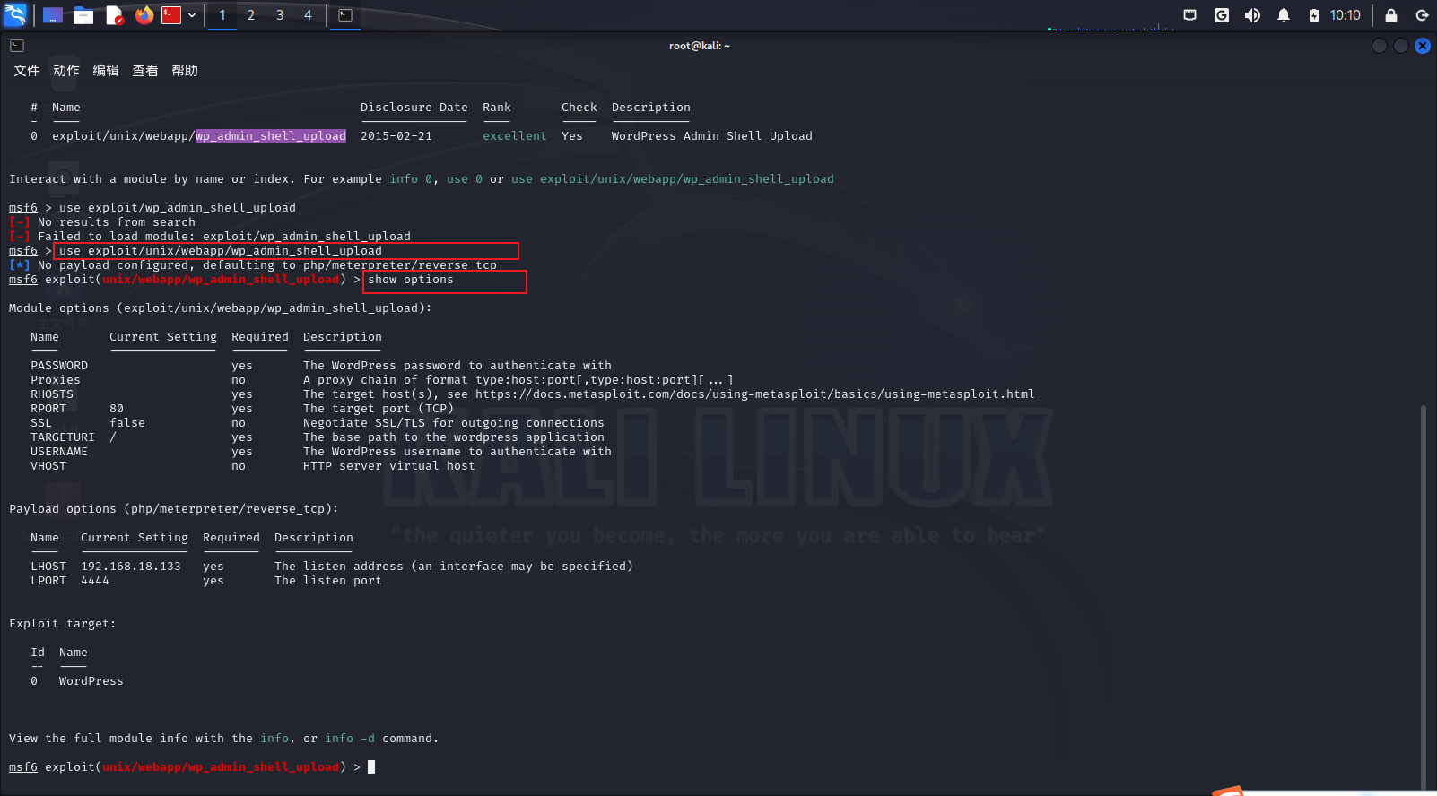Viewport: 1437px width, 796px height.
Task: Open the volume control tray icon
Action: (1252, 15)
